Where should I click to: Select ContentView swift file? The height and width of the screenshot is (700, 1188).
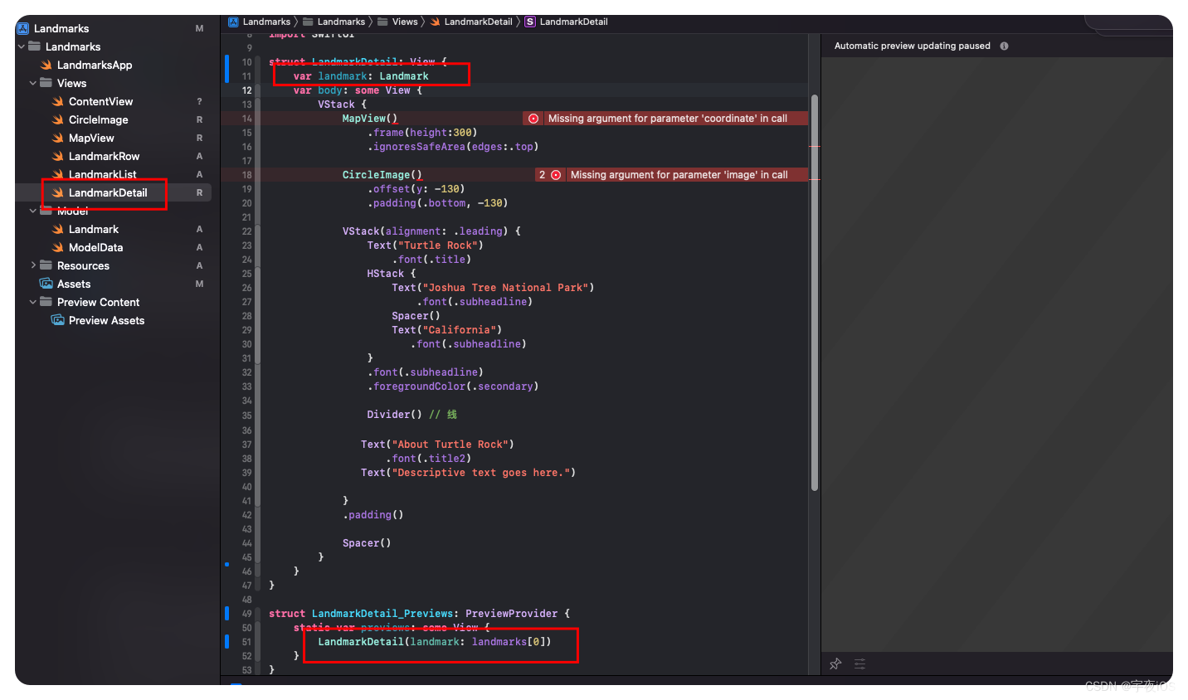coord(100,101)
